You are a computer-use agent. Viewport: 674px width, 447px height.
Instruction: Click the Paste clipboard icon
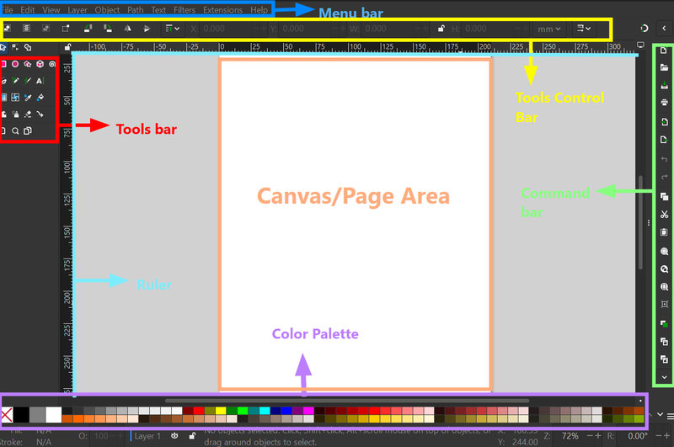(x=664, y=232)
